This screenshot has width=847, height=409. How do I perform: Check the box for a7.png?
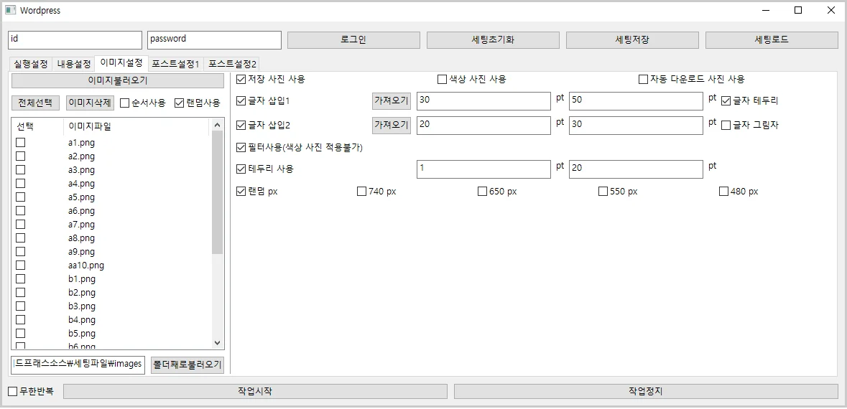(x=21, y=225)
